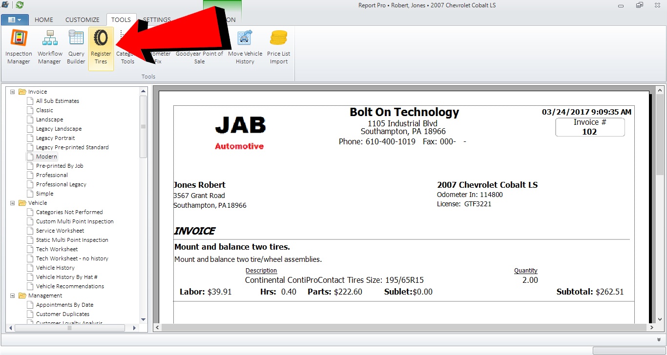Open Legacy Landscape report

59,129
